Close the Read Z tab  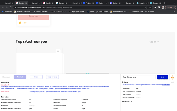pyautogui.click(x=147, y=3)
